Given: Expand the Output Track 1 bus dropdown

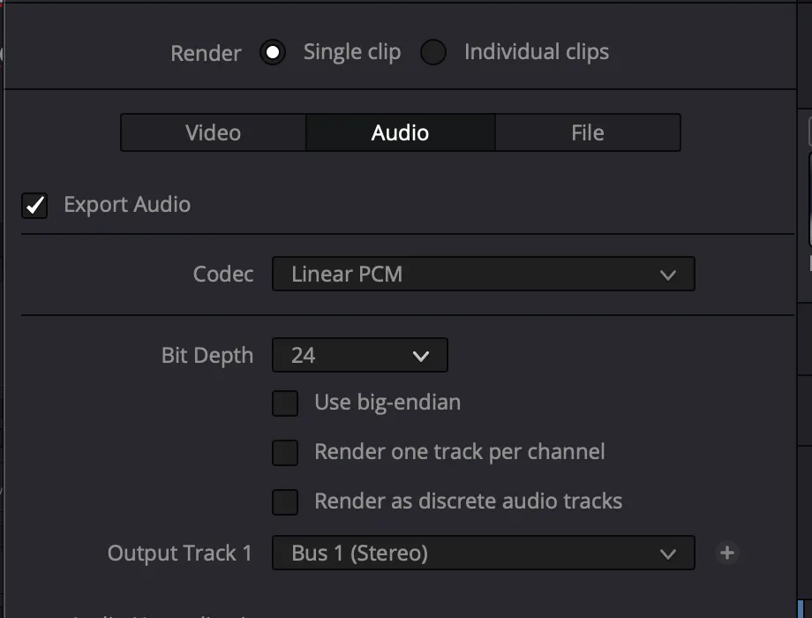Looking at the screenshot, I should [482, 554].
